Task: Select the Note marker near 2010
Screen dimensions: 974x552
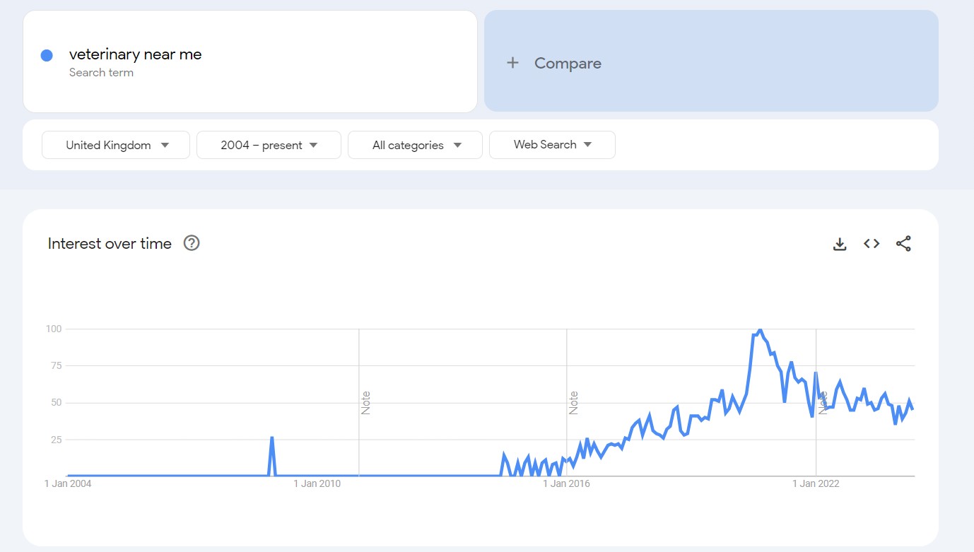Action: click(365, 402)
